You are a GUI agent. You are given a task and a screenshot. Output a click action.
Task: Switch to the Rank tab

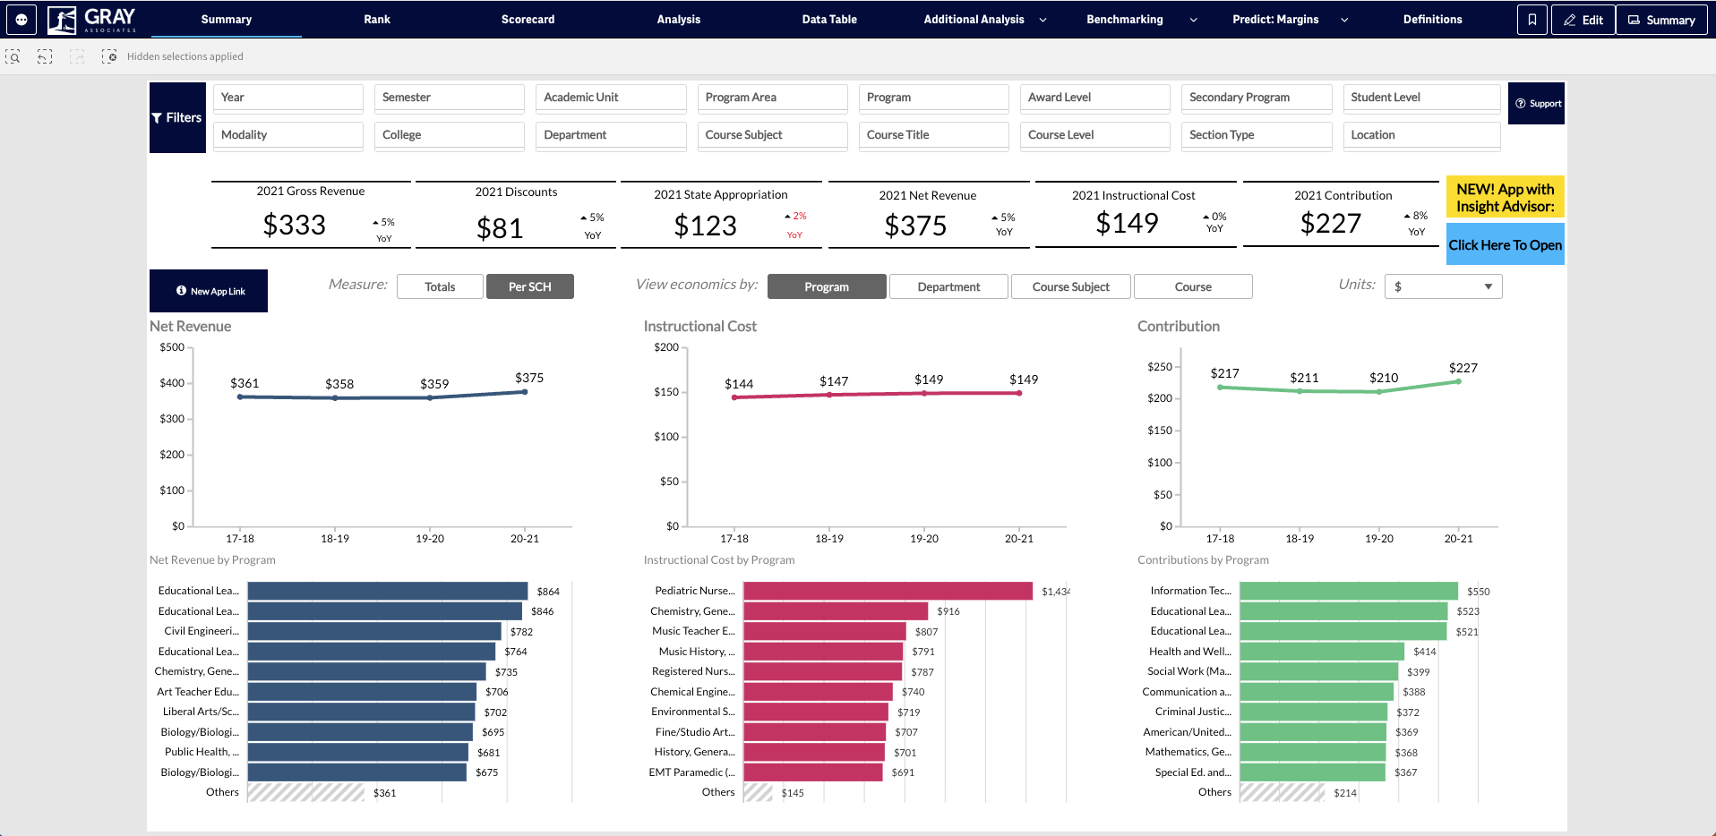[377, 19]
